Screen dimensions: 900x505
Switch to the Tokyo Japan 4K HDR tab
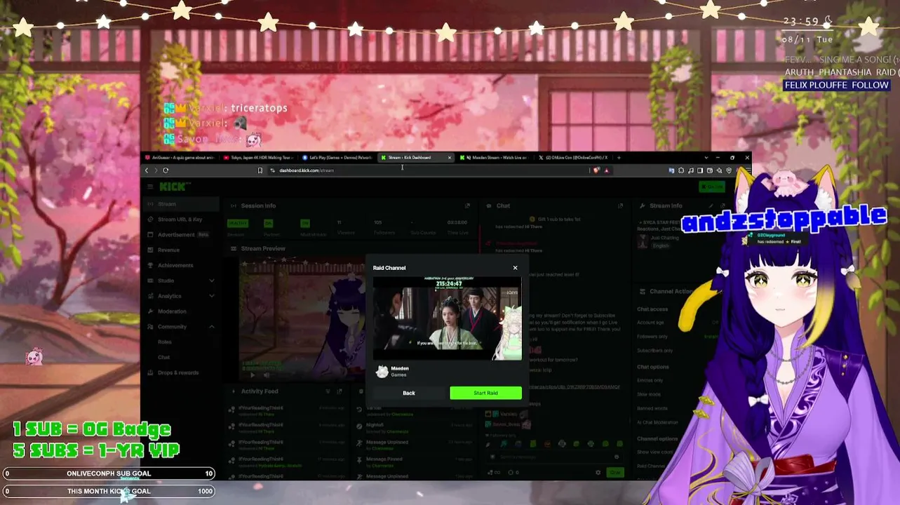click(x=257, y=158)
